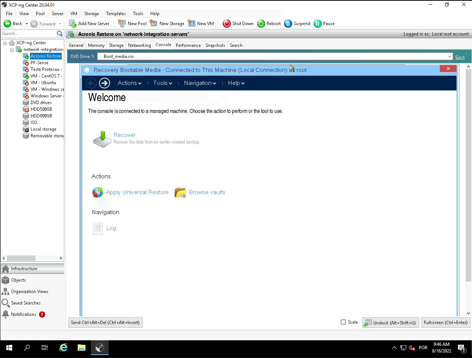Click the Windows Start button

point(9,348)
